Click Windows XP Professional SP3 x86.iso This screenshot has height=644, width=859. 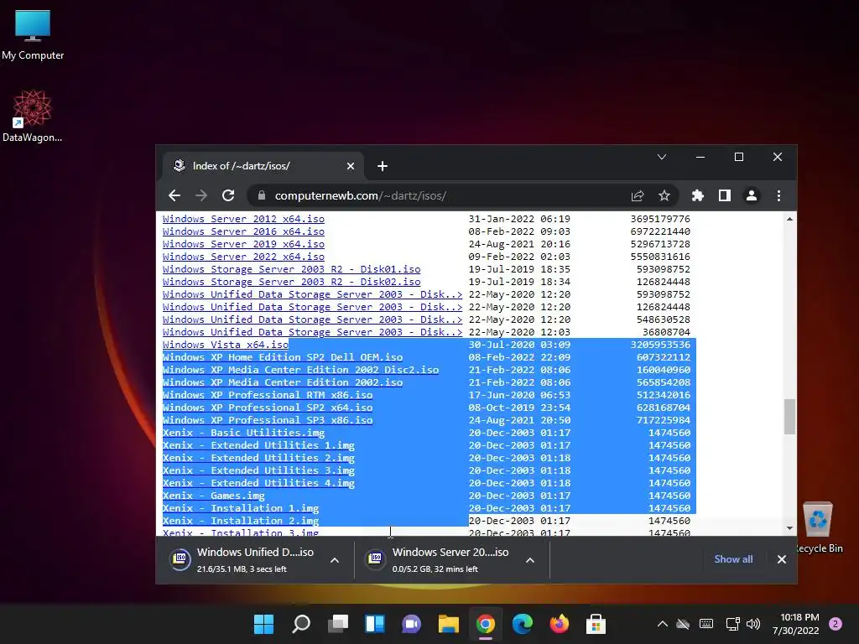268,421
